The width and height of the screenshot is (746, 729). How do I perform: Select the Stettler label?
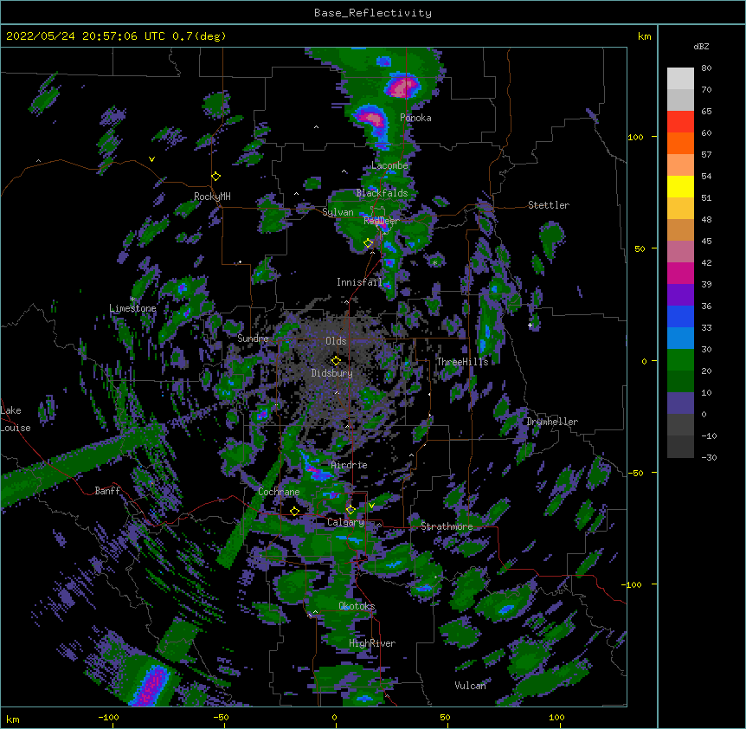[549, 205]
